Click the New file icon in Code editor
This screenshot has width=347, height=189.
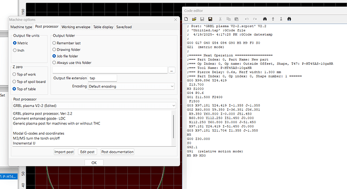tap(186, 19)
